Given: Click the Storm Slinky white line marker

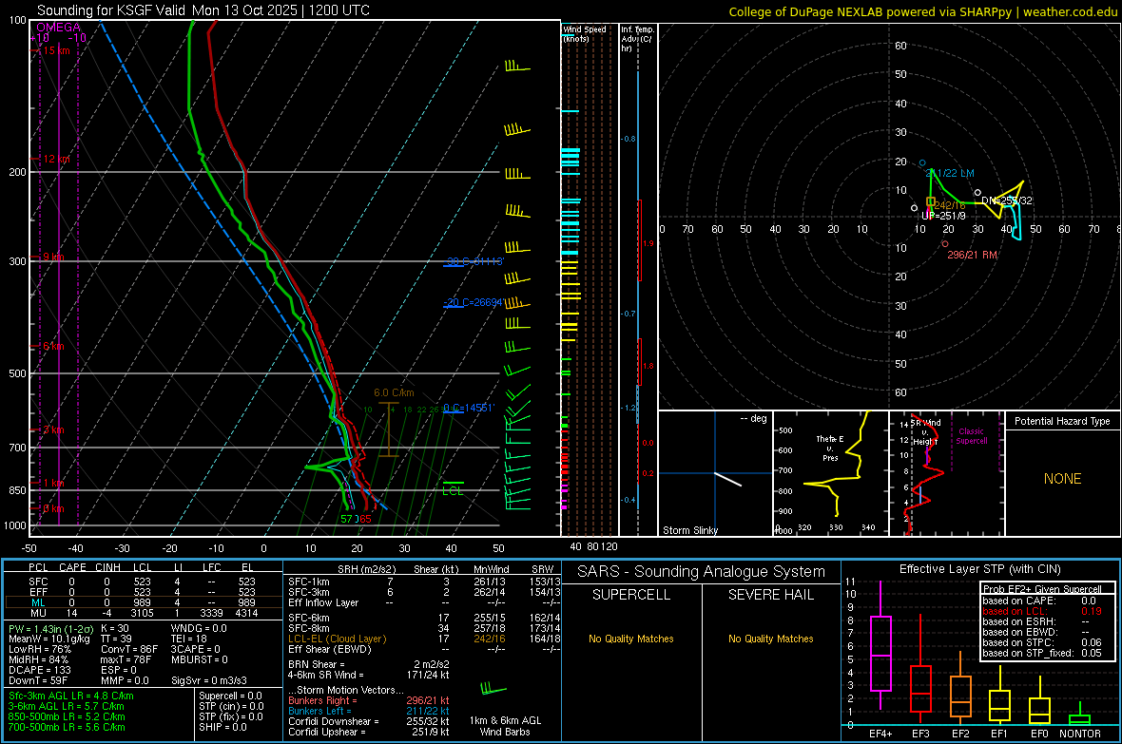Looking at the screenshot, I should coord(727,479).
